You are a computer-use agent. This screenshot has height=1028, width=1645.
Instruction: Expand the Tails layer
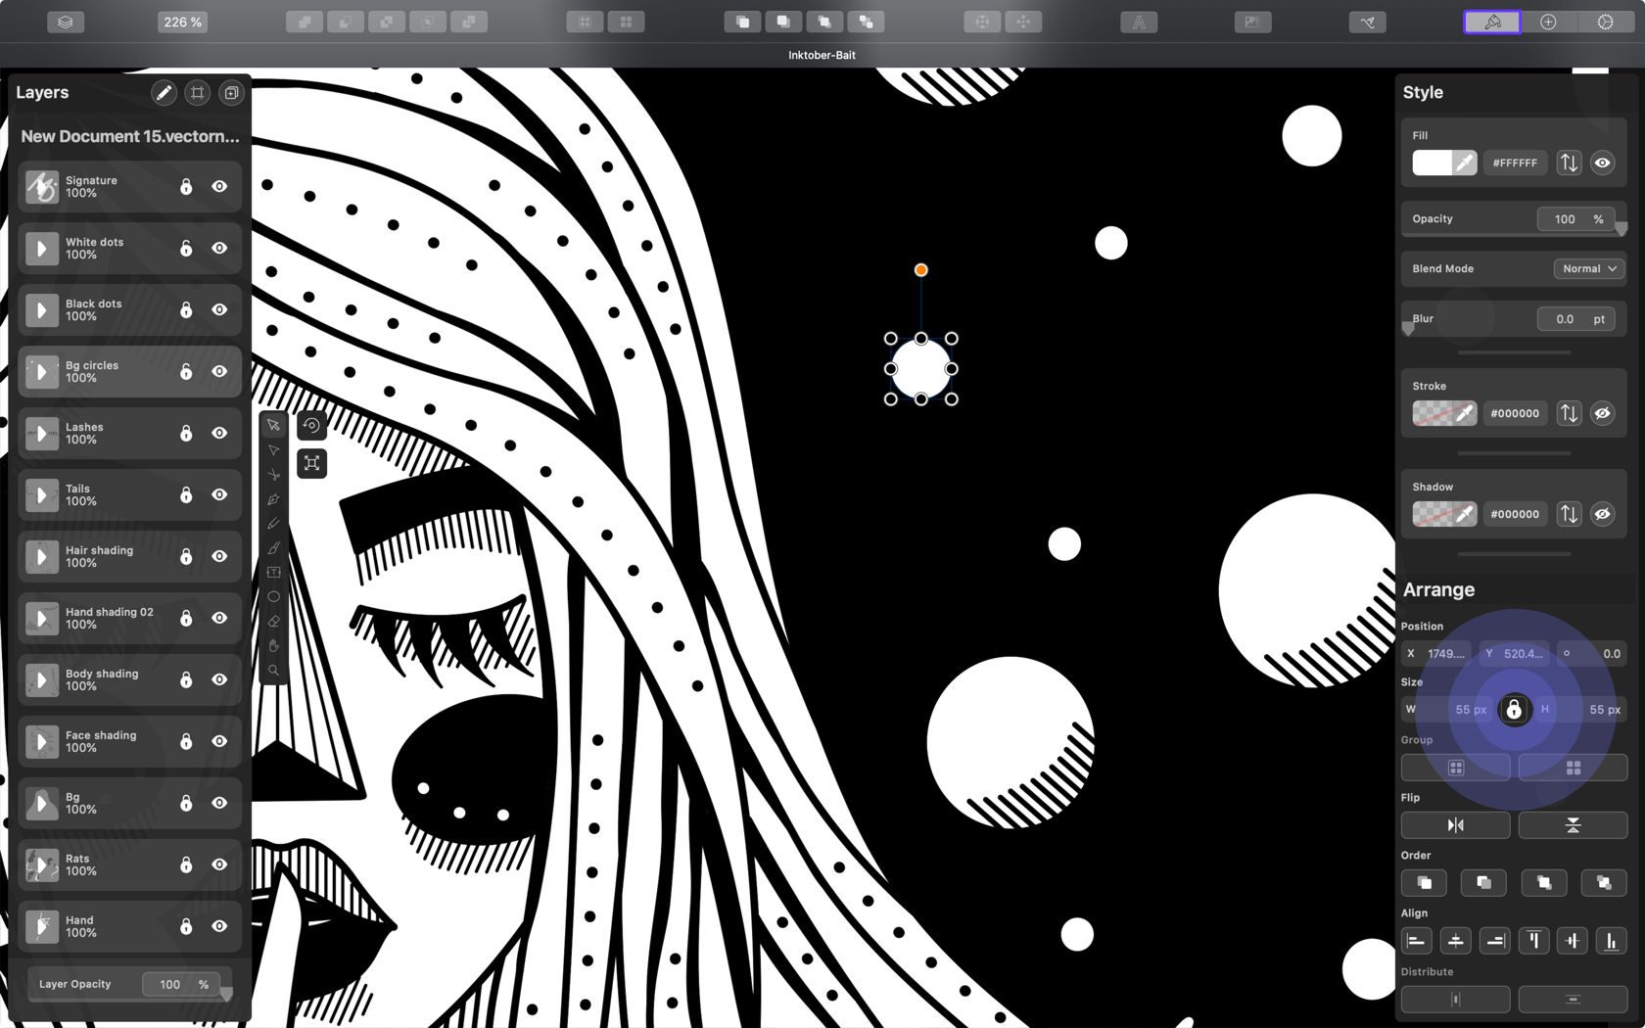(x=41, y=494)
